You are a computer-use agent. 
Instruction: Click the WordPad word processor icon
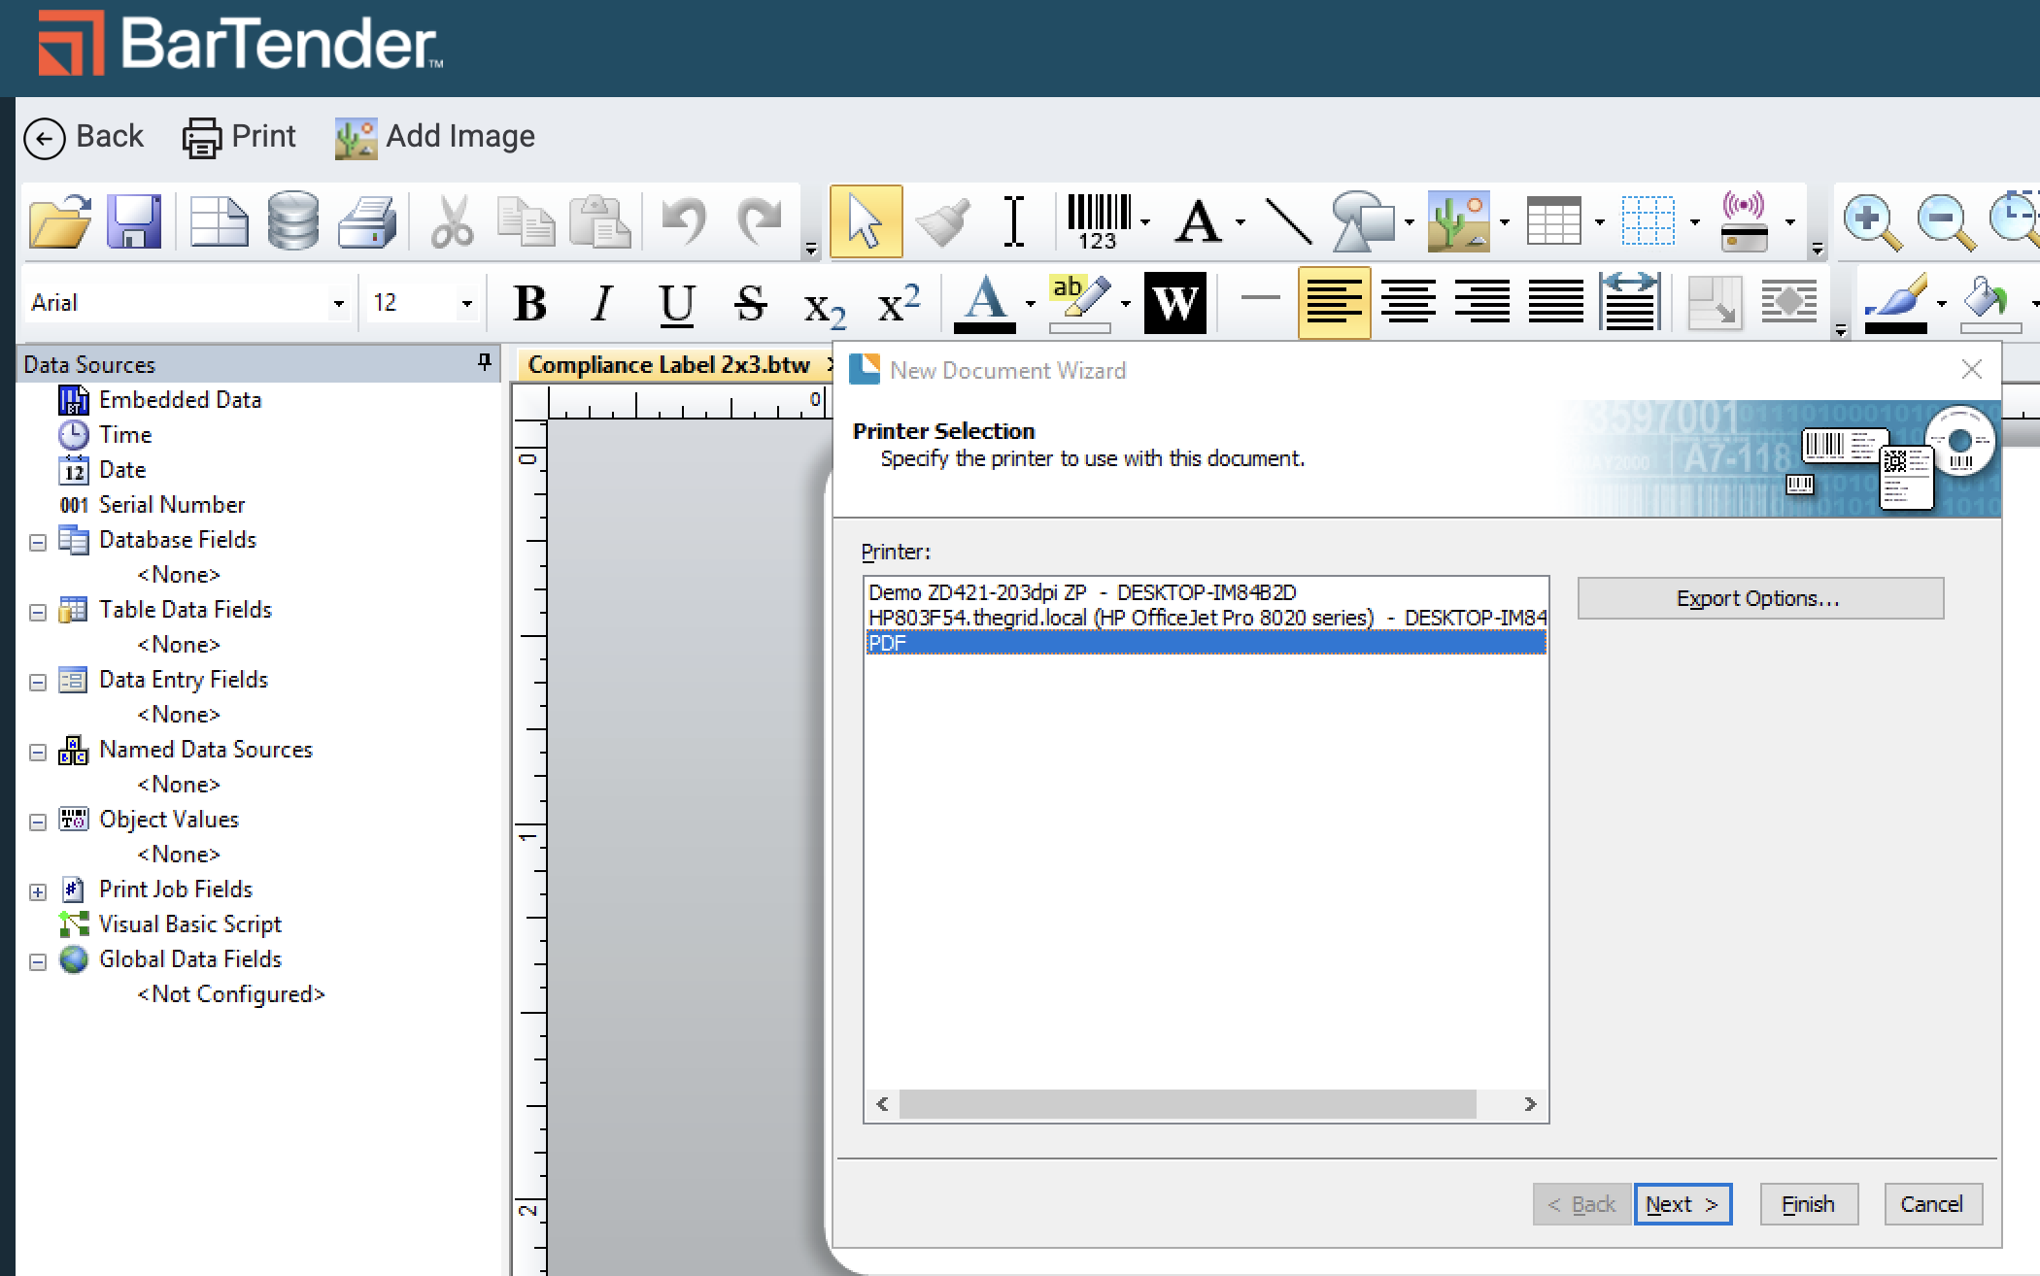point(1174,303)
